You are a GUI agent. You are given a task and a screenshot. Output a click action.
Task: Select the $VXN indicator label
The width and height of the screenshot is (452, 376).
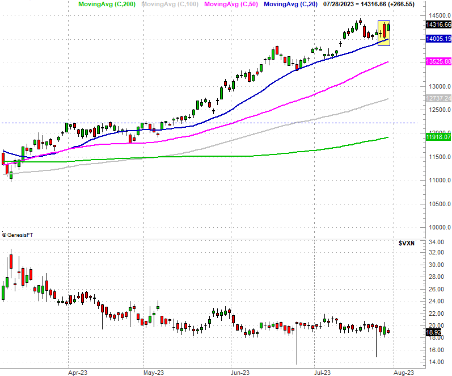coord(407,243)
